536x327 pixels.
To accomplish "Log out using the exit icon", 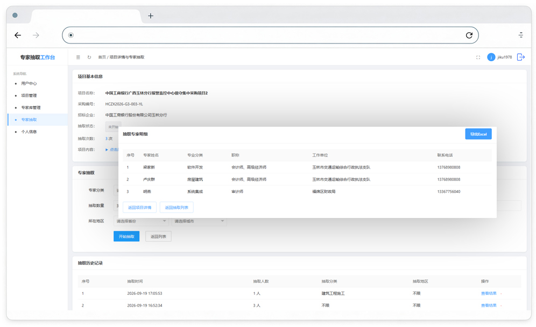I will (520, 57).
